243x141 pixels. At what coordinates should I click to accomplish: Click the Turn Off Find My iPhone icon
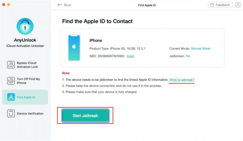[x=11, y=81]
